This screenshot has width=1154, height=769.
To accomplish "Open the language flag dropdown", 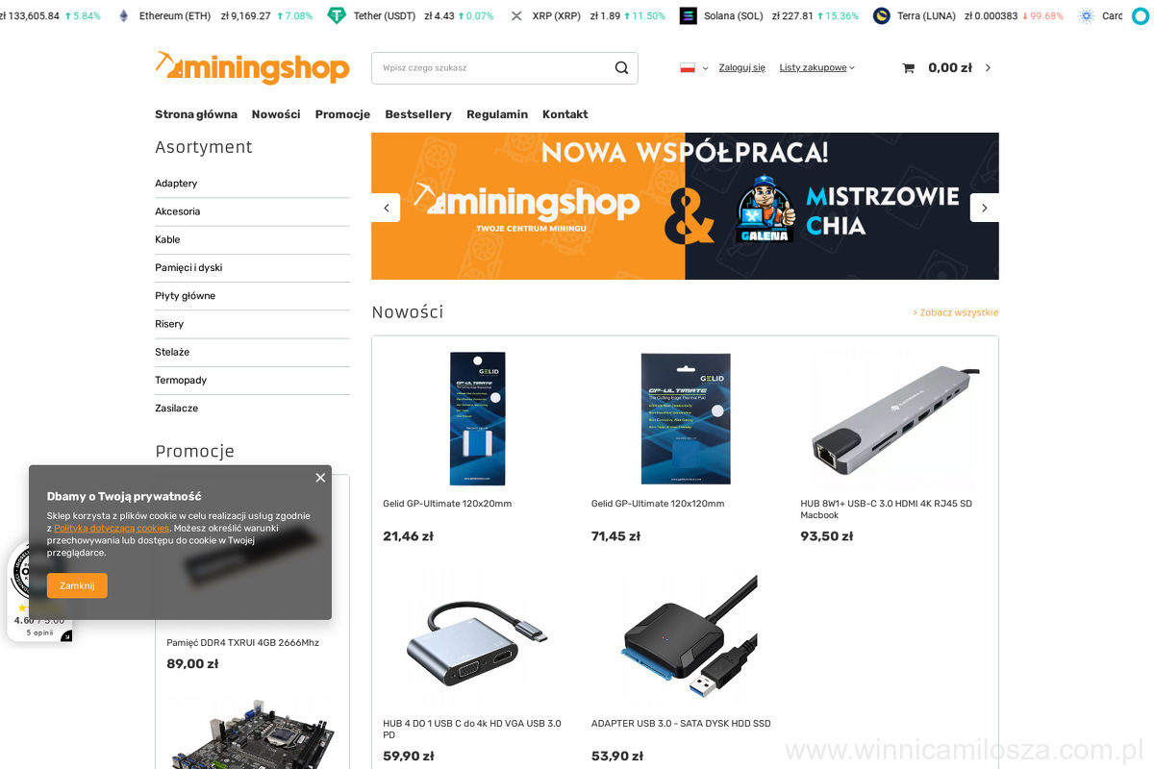I will [x=693, y=68].
